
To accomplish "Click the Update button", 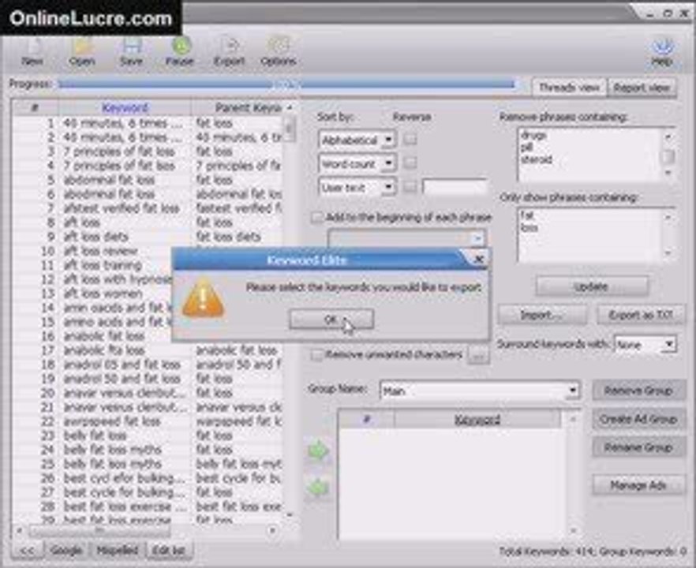I will [591, 286].
